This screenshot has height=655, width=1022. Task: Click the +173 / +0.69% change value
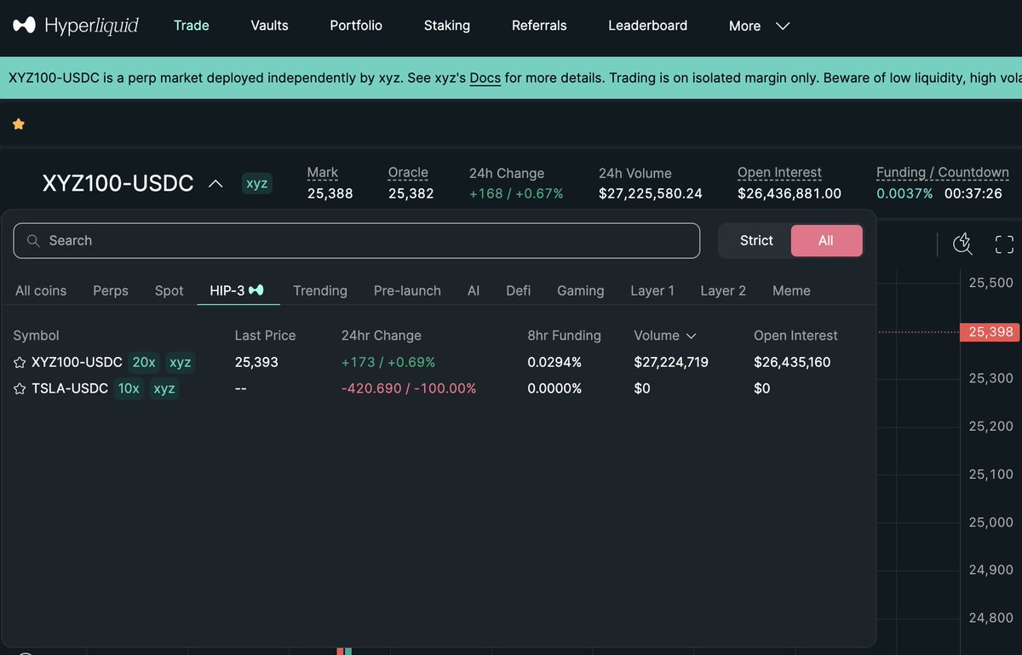tap(388, 362)
